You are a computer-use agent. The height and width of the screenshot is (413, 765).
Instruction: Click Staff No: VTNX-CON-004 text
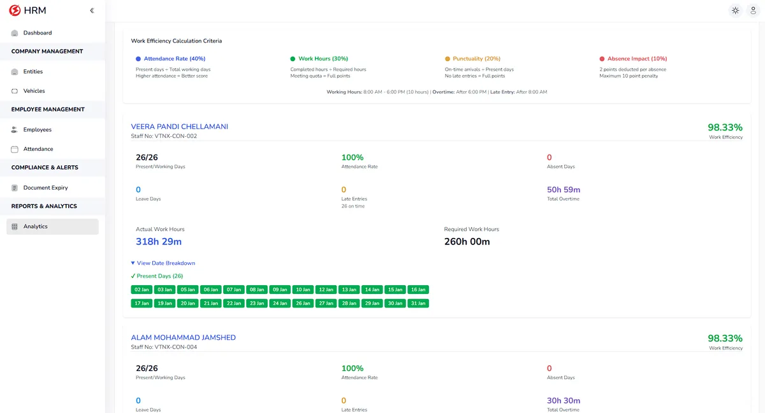pos(164,347)
